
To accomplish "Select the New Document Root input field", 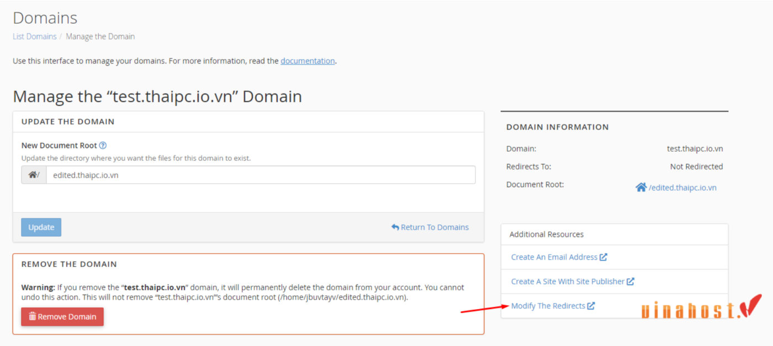I will pos(260,174).
